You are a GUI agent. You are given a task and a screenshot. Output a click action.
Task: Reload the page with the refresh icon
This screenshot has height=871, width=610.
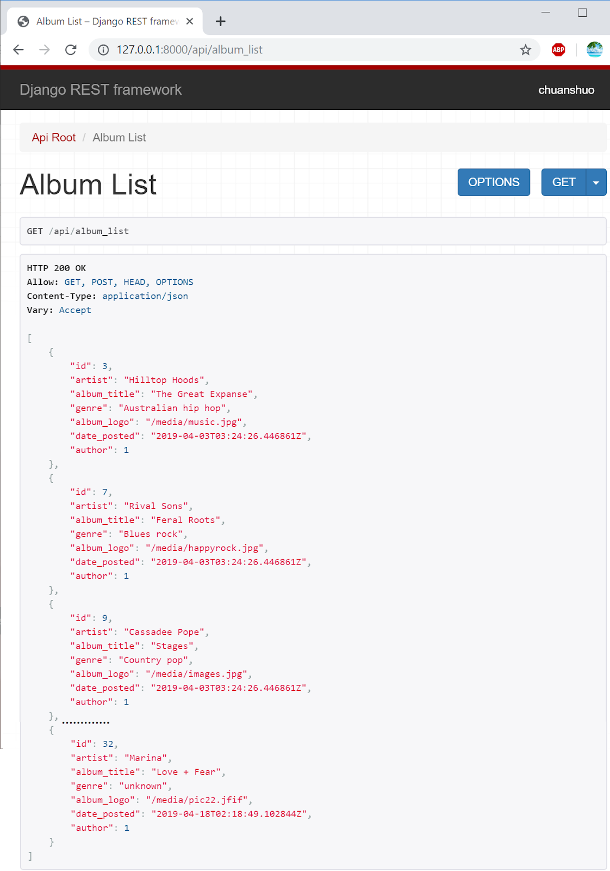click(x=71, y=50)
